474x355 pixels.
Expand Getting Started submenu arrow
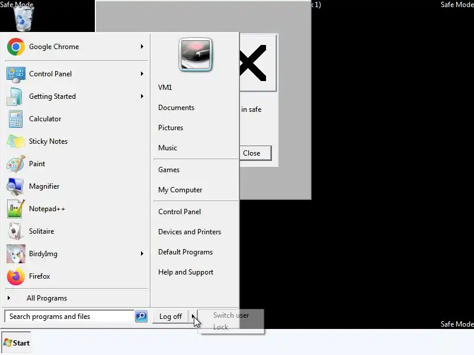(142, 96)
